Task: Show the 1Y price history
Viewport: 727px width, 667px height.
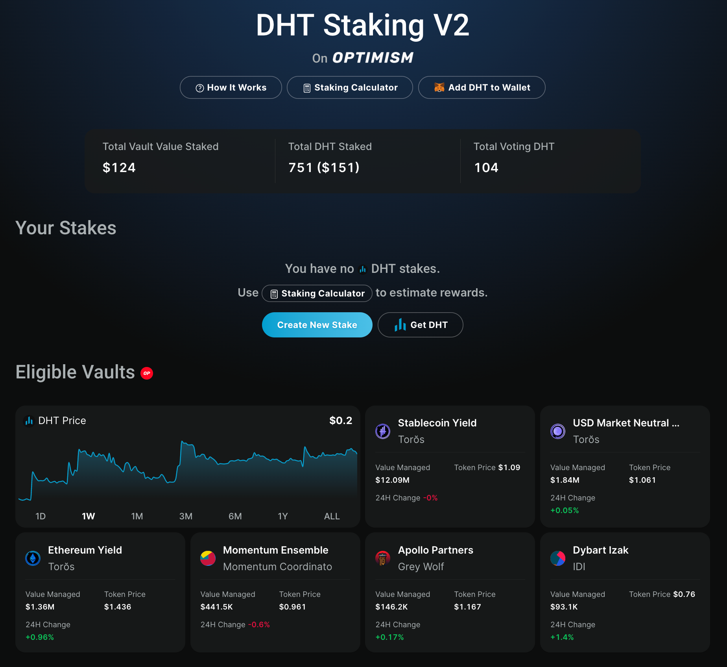Action: pos(283,516)
